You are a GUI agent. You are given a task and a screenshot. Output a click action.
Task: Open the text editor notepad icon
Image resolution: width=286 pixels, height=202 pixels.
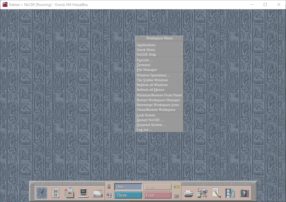pyautogui.click(x=216, y=193)
